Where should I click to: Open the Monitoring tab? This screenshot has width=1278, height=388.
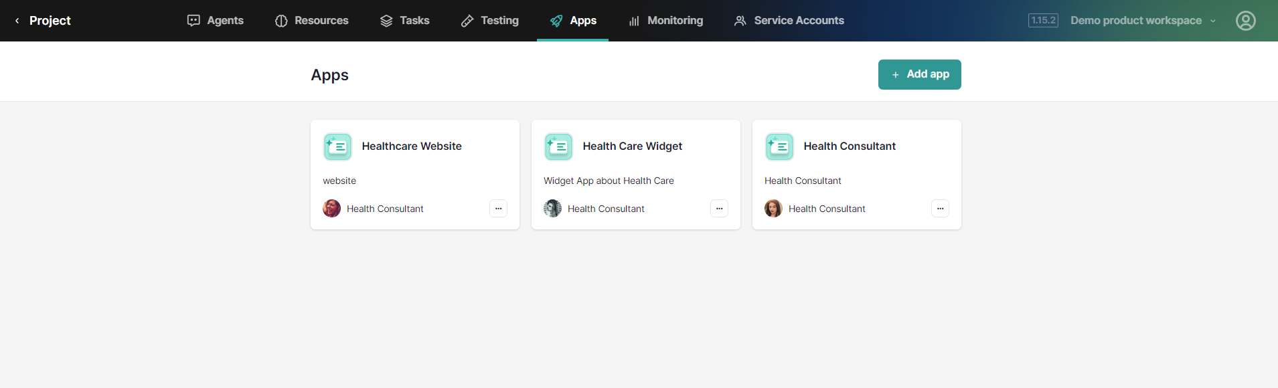click(665, 21)
